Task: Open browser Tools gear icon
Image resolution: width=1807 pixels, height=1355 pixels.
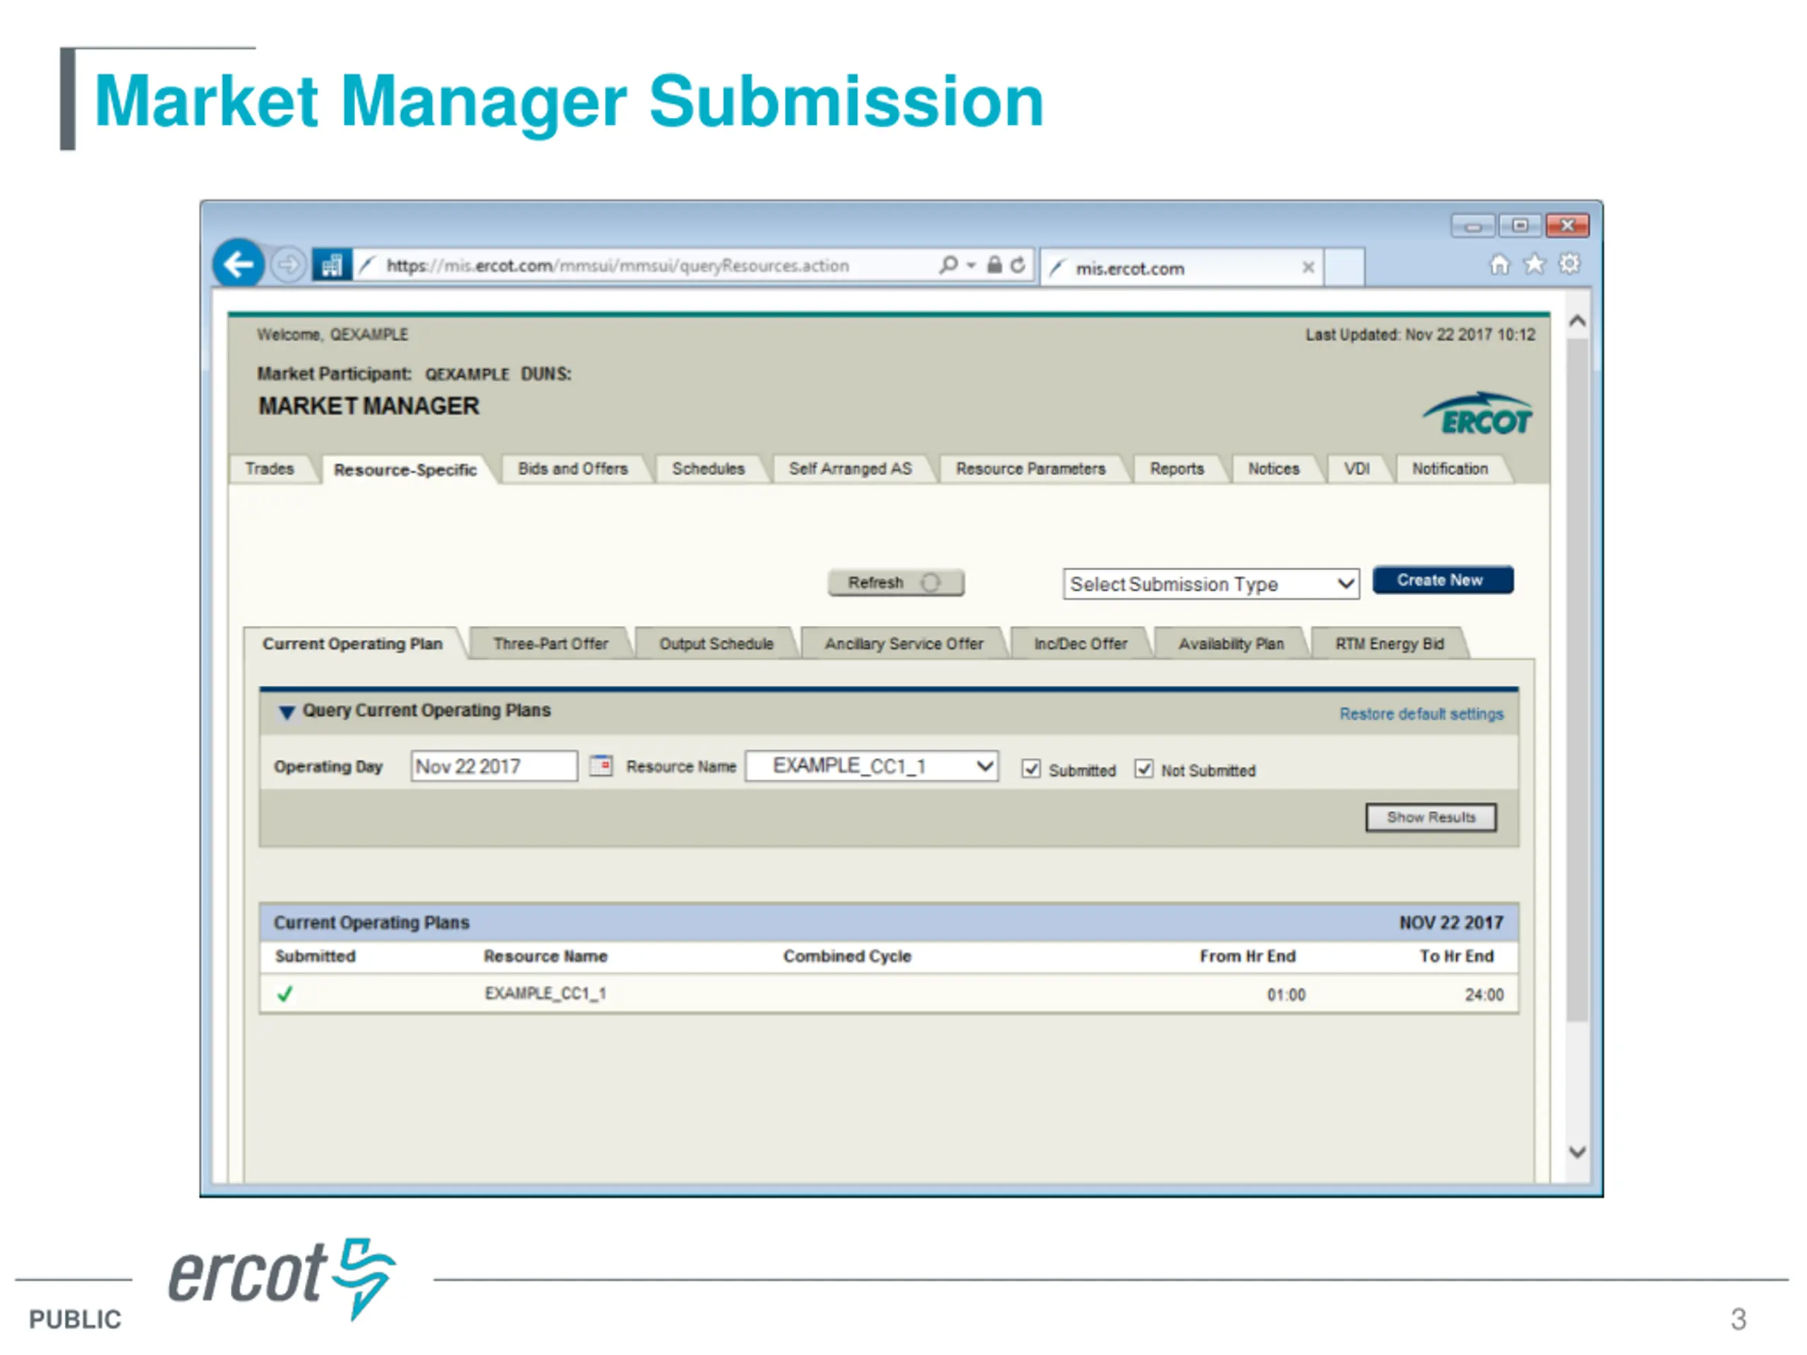Action: pos(1569,265)
